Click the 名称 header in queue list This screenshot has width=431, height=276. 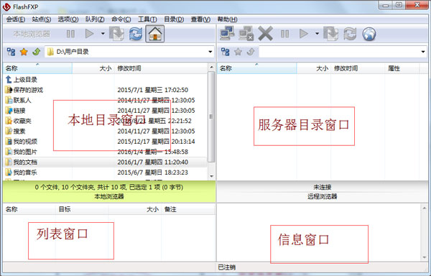pos(29,209)
